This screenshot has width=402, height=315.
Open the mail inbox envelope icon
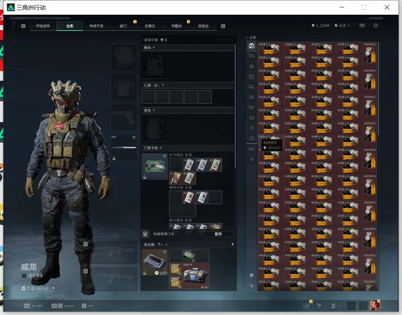click(362, 26)
